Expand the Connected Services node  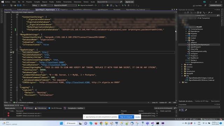186,29
